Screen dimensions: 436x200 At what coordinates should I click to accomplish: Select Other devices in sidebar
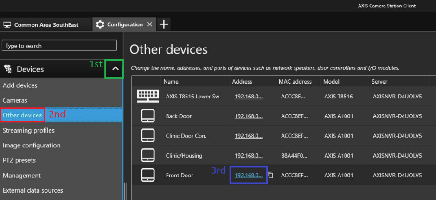(x=22, y=115)
